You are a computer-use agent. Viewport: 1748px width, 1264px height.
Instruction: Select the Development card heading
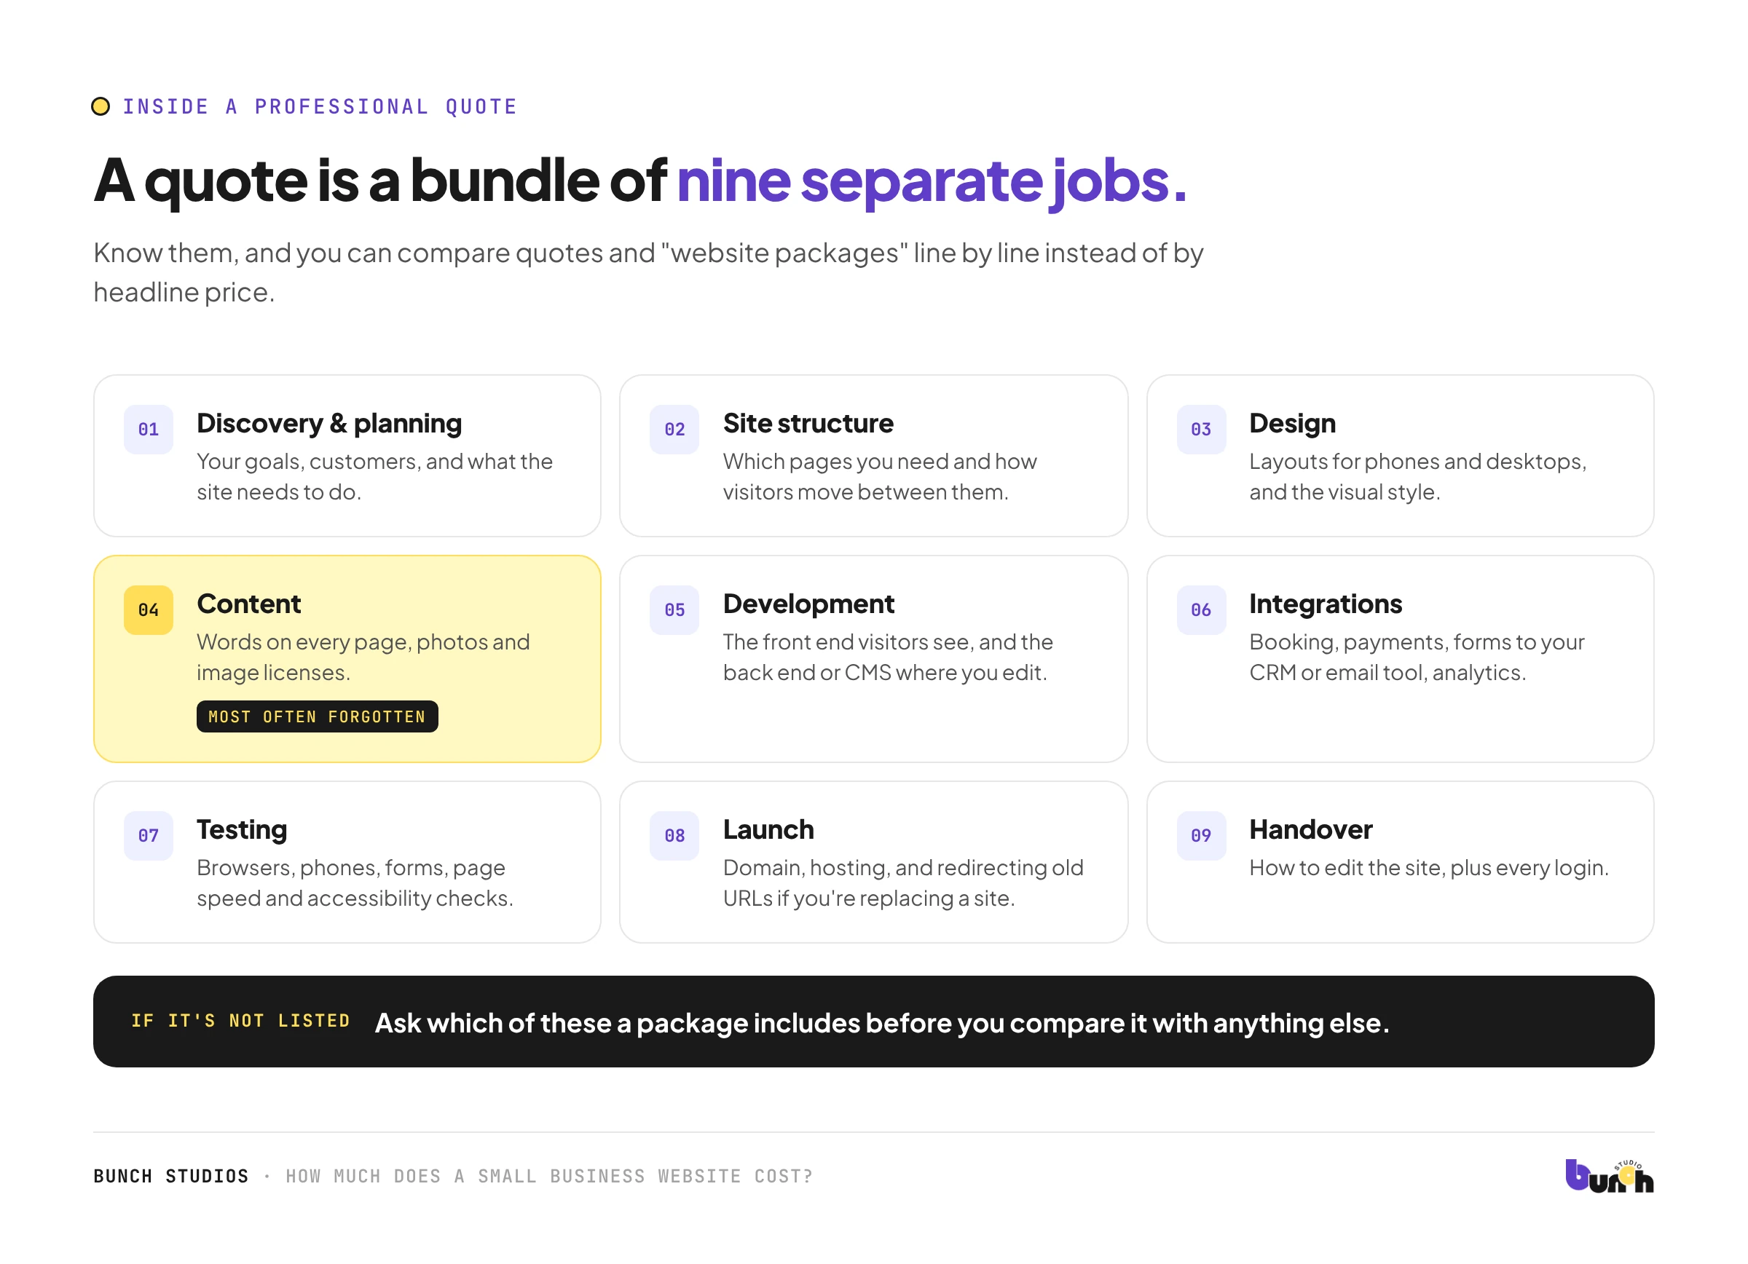coord(808,604)
